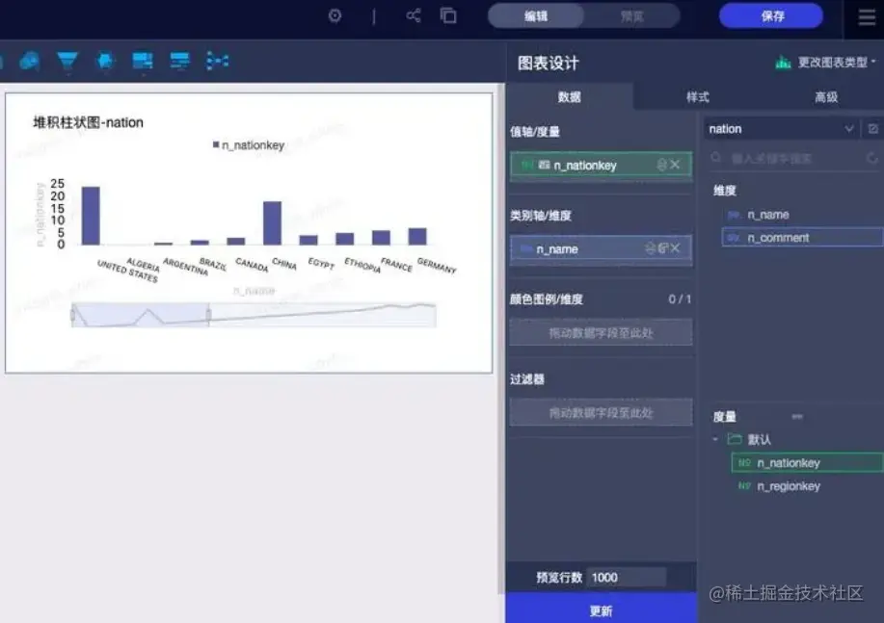Toggle n_nationkey legend entry in chart

click(248, 145)
